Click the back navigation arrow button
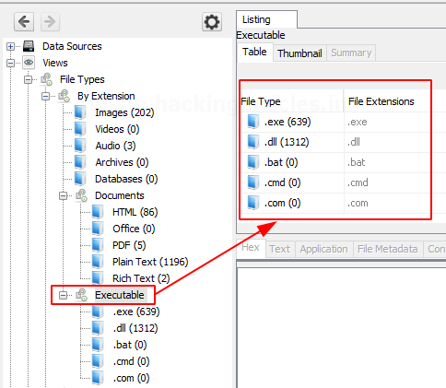The image size is (446, 388). click(x=24, y=22)
